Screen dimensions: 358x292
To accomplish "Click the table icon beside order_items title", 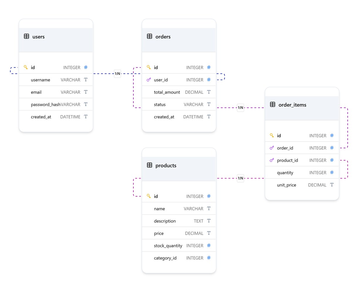I will [273, 105].
